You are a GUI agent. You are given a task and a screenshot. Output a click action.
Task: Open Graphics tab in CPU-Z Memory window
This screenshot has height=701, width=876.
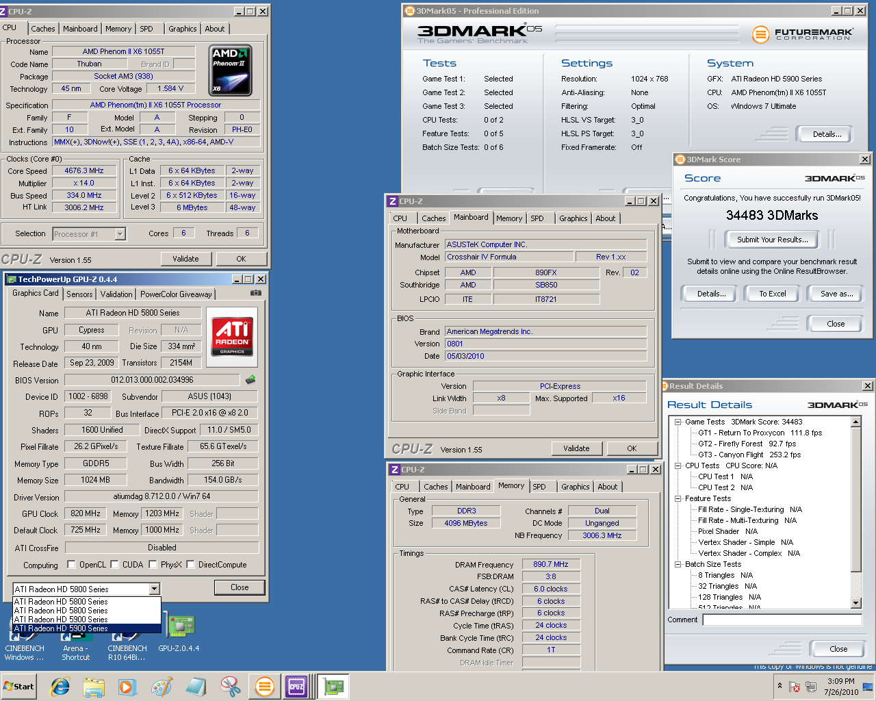[575, 487]
